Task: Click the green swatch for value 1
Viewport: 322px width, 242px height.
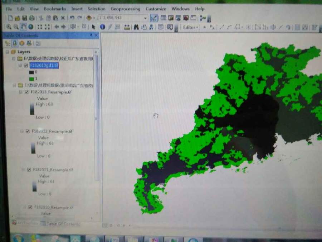Action: click(31, 79)
